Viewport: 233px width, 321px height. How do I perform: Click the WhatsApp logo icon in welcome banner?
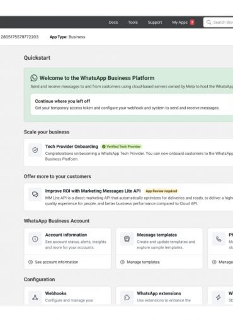tap(34, 78)
